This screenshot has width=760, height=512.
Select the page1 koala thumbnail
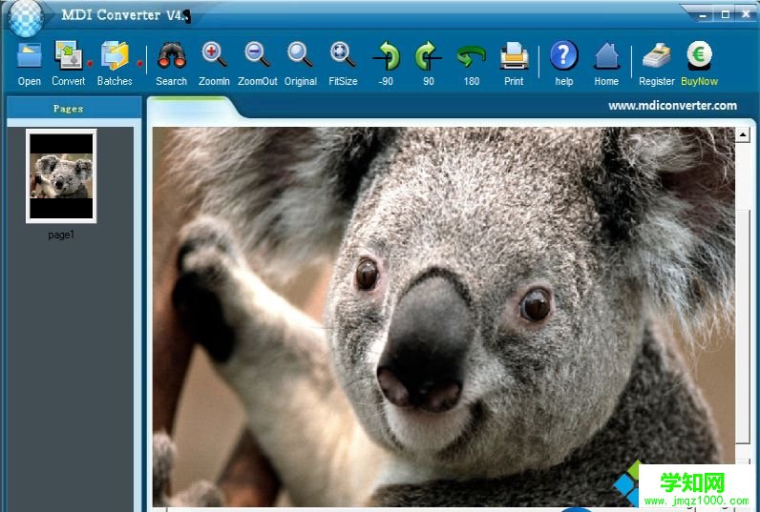[x=61, y=176]
